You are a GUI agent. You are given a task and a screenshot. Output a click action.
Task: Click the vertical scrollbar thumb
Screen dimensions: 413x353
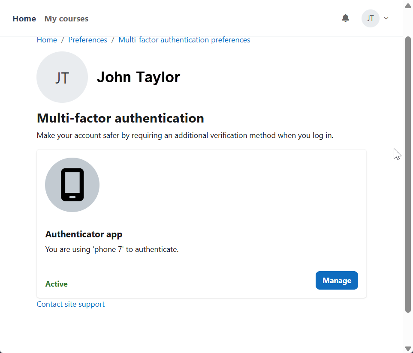(x=408, y=171)
